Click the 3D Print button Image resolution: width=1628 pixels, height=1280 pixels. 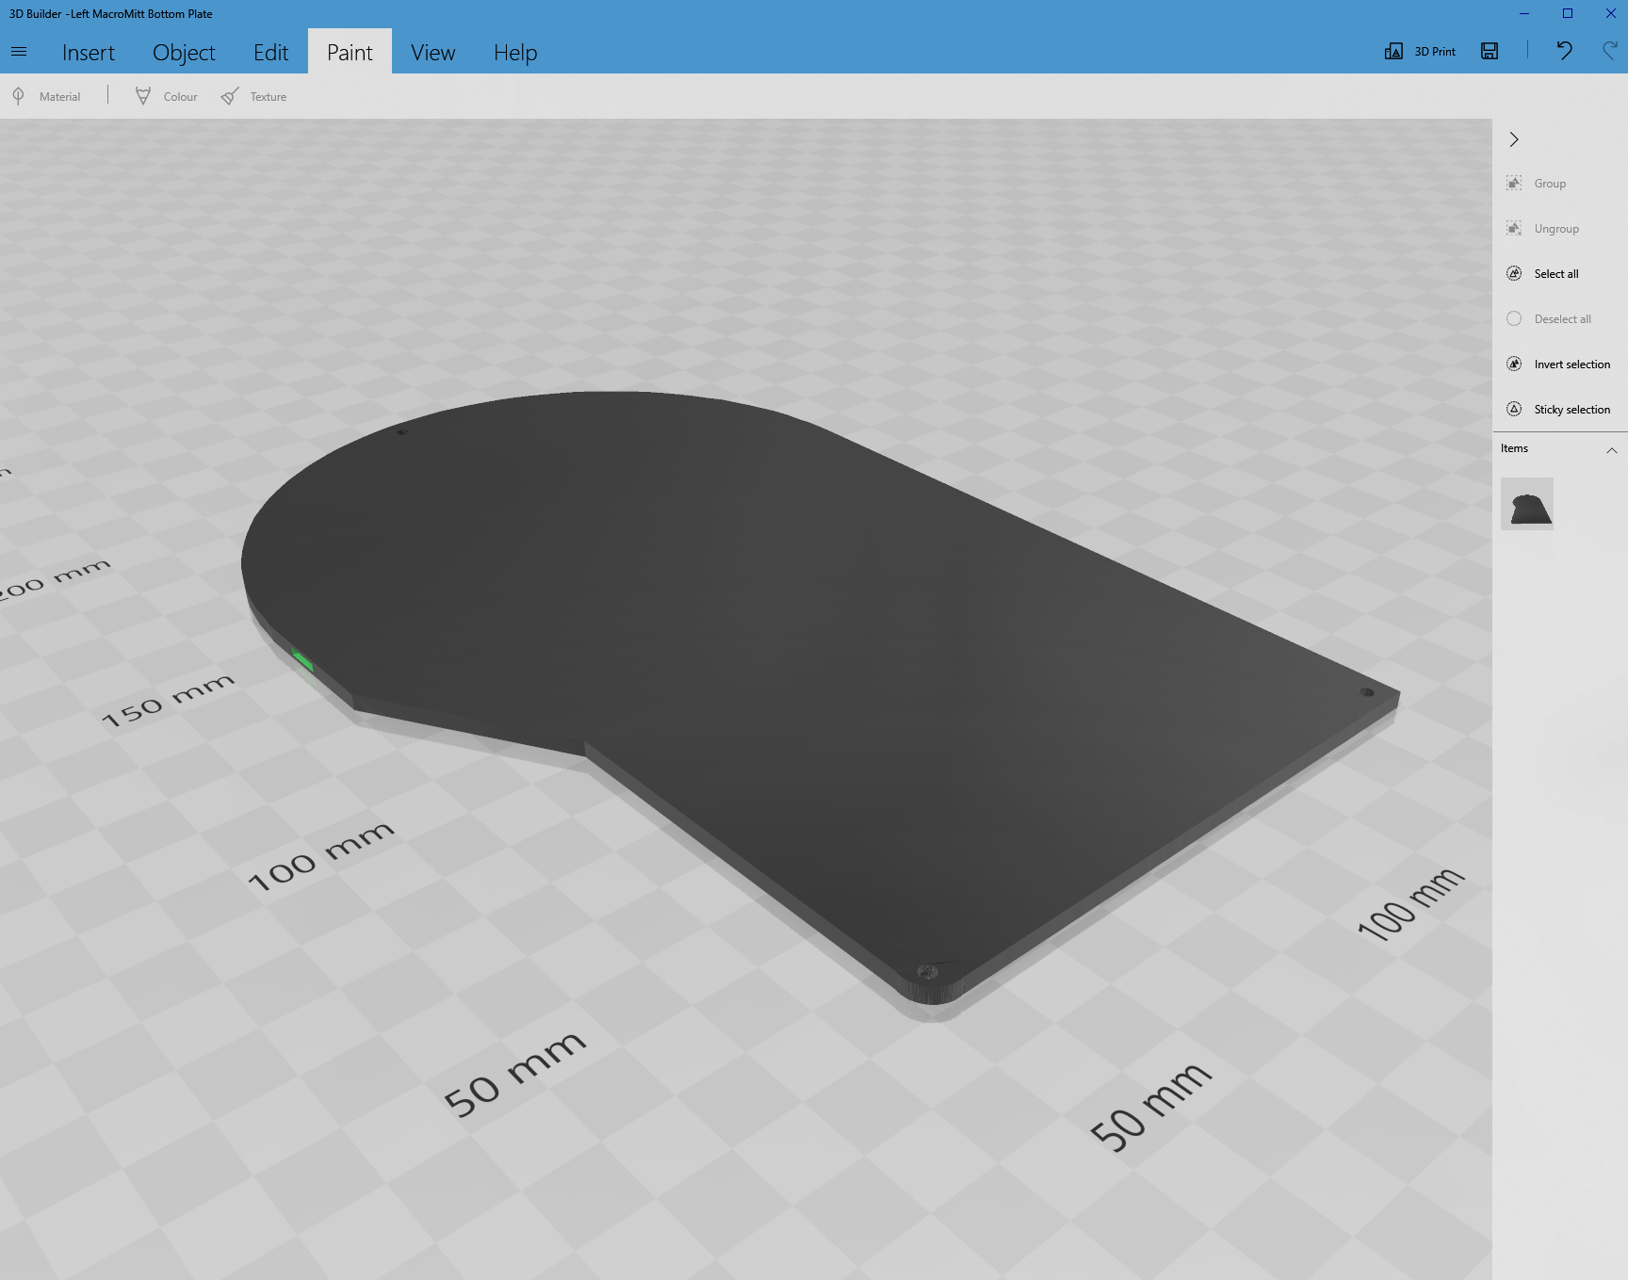tap(1420, 51)
